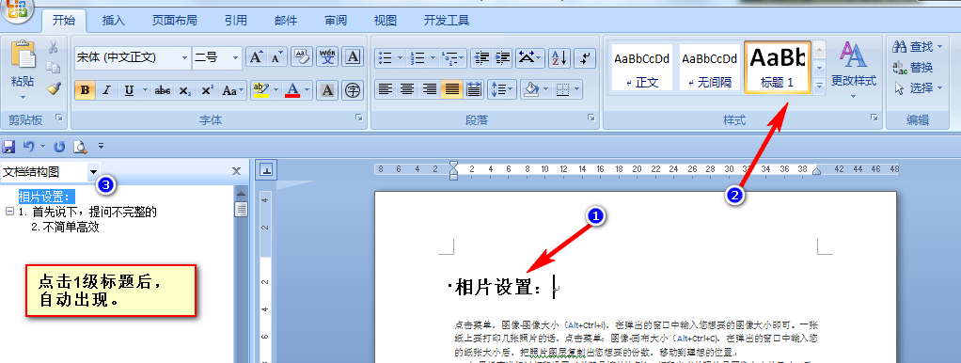
Task: Apply distributed alignment
Action: tap(474, 89)
